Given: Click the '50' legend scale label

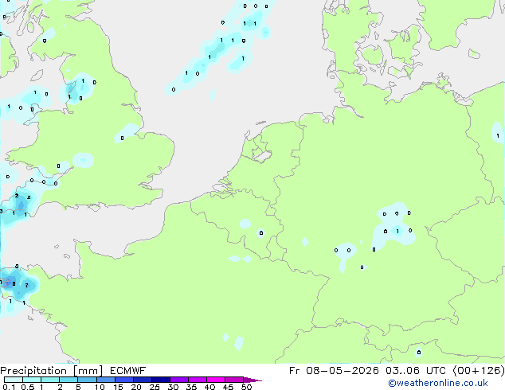Looking at the screenshot, I should pos(246,387).
